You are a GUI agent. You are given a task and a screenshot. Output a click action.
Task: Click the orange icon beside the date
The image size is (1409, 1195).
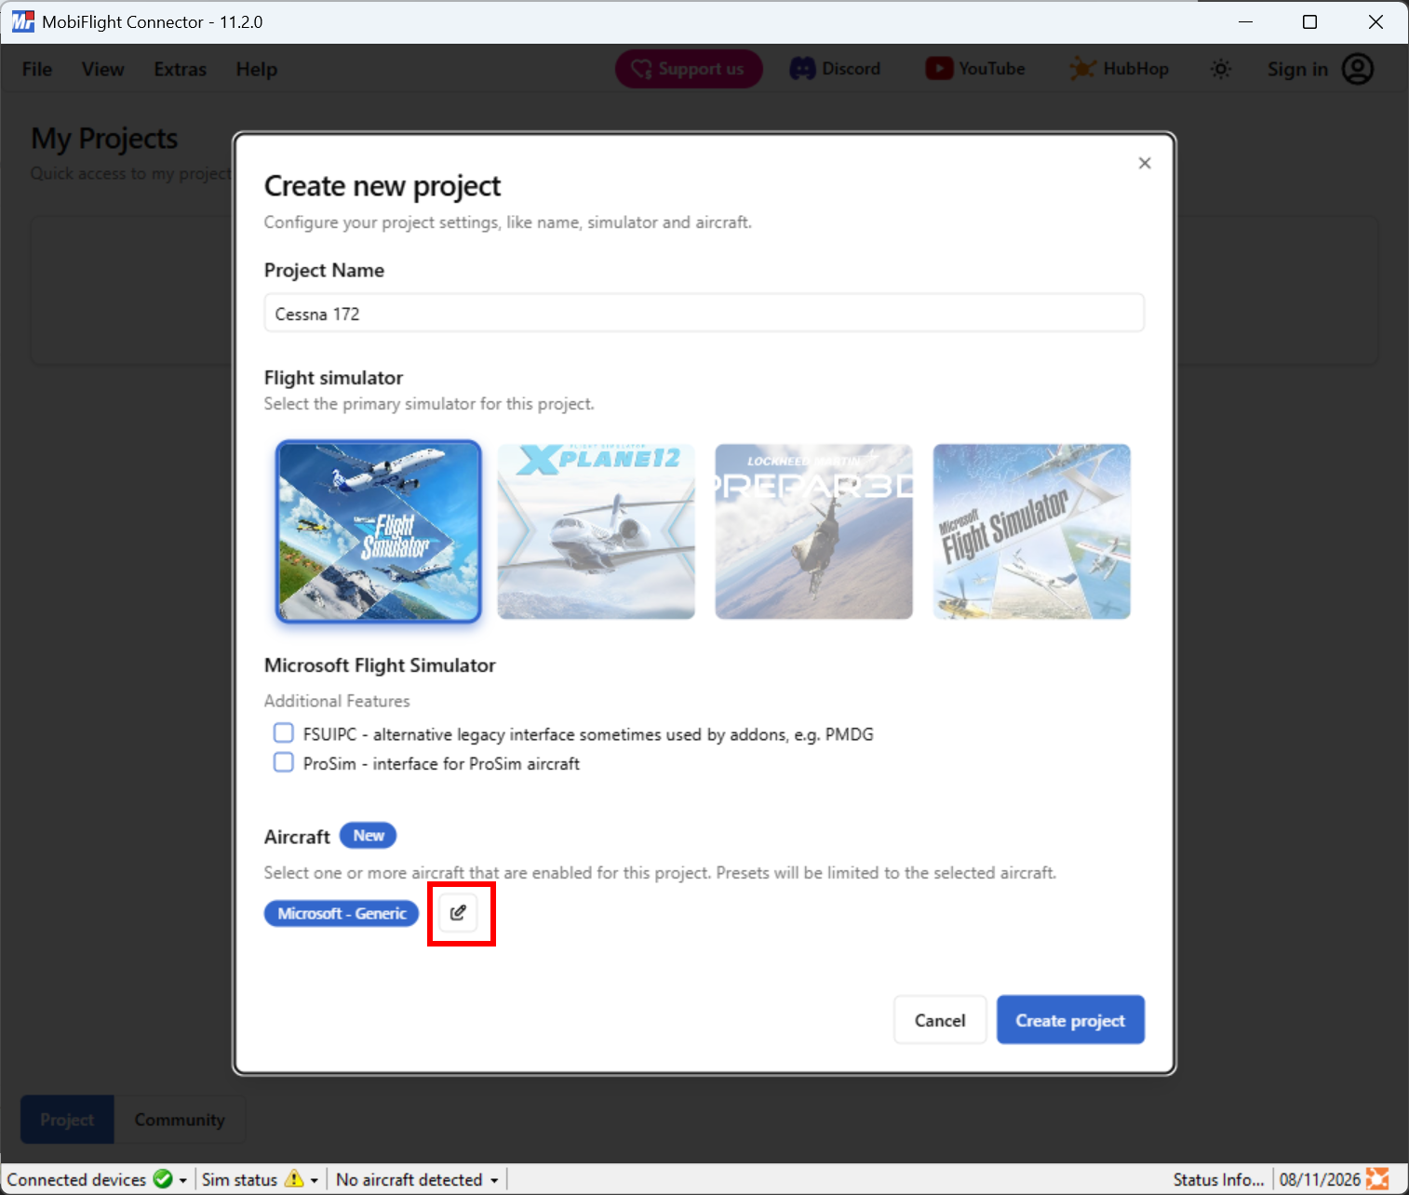point(1377,1179)
